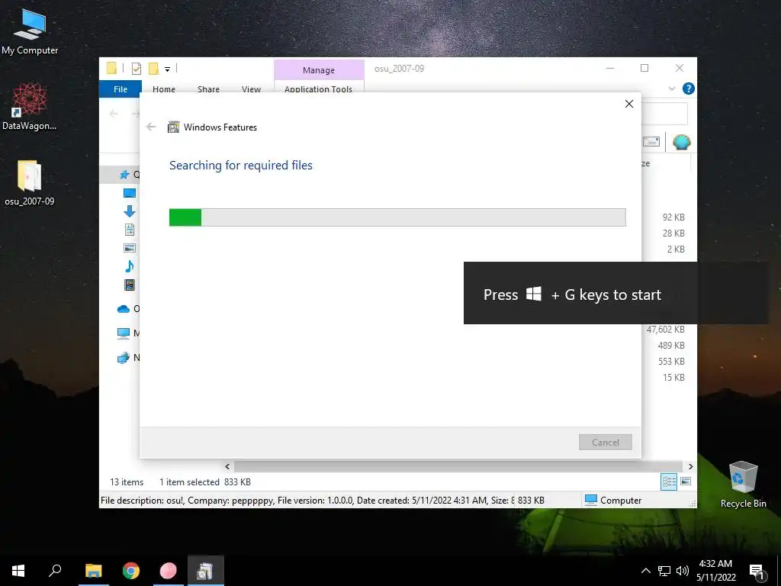Click Explorer back navigation arrow
781x586 pixels.
pyautogui.click(x=114, y=114)
